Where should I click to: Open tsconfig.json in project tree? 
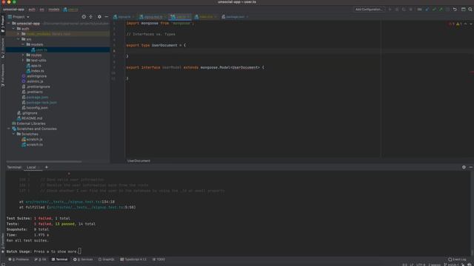[x=35, y=108]
